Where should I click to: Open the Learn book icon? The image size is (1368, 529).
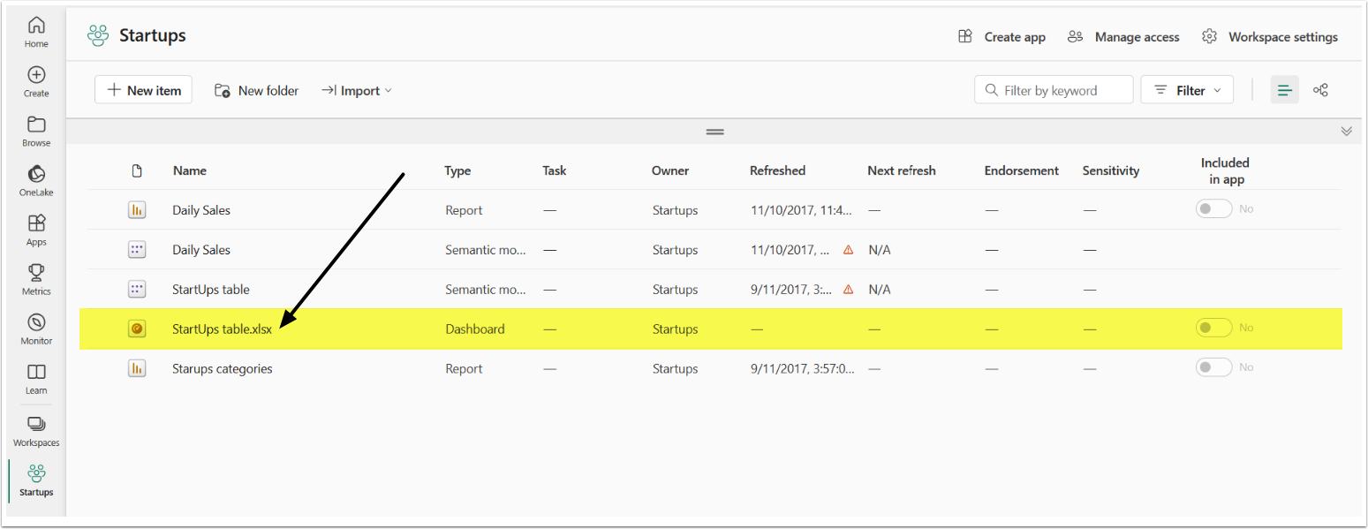tap(36, 372)
